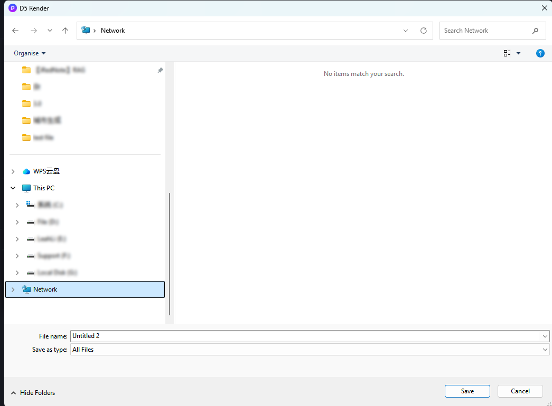
Task: Expand the Network node in the navigation pane
Action: tap(13, 289)
